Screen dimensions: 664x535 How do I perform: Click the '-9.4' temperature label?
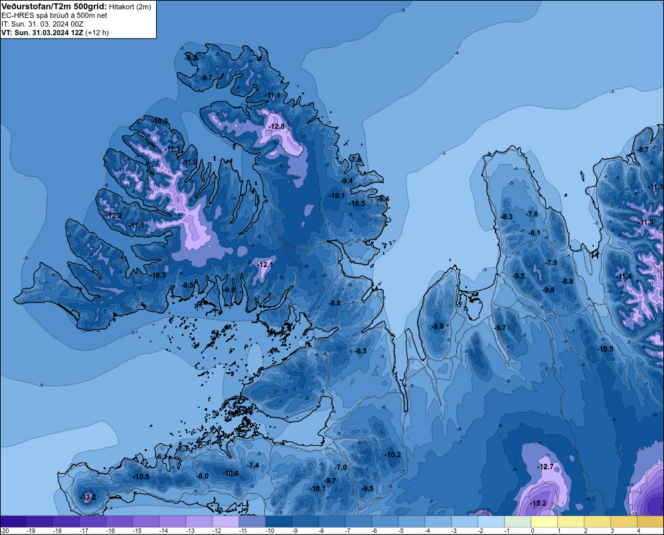pyautogui.click(x=347, y=181)
